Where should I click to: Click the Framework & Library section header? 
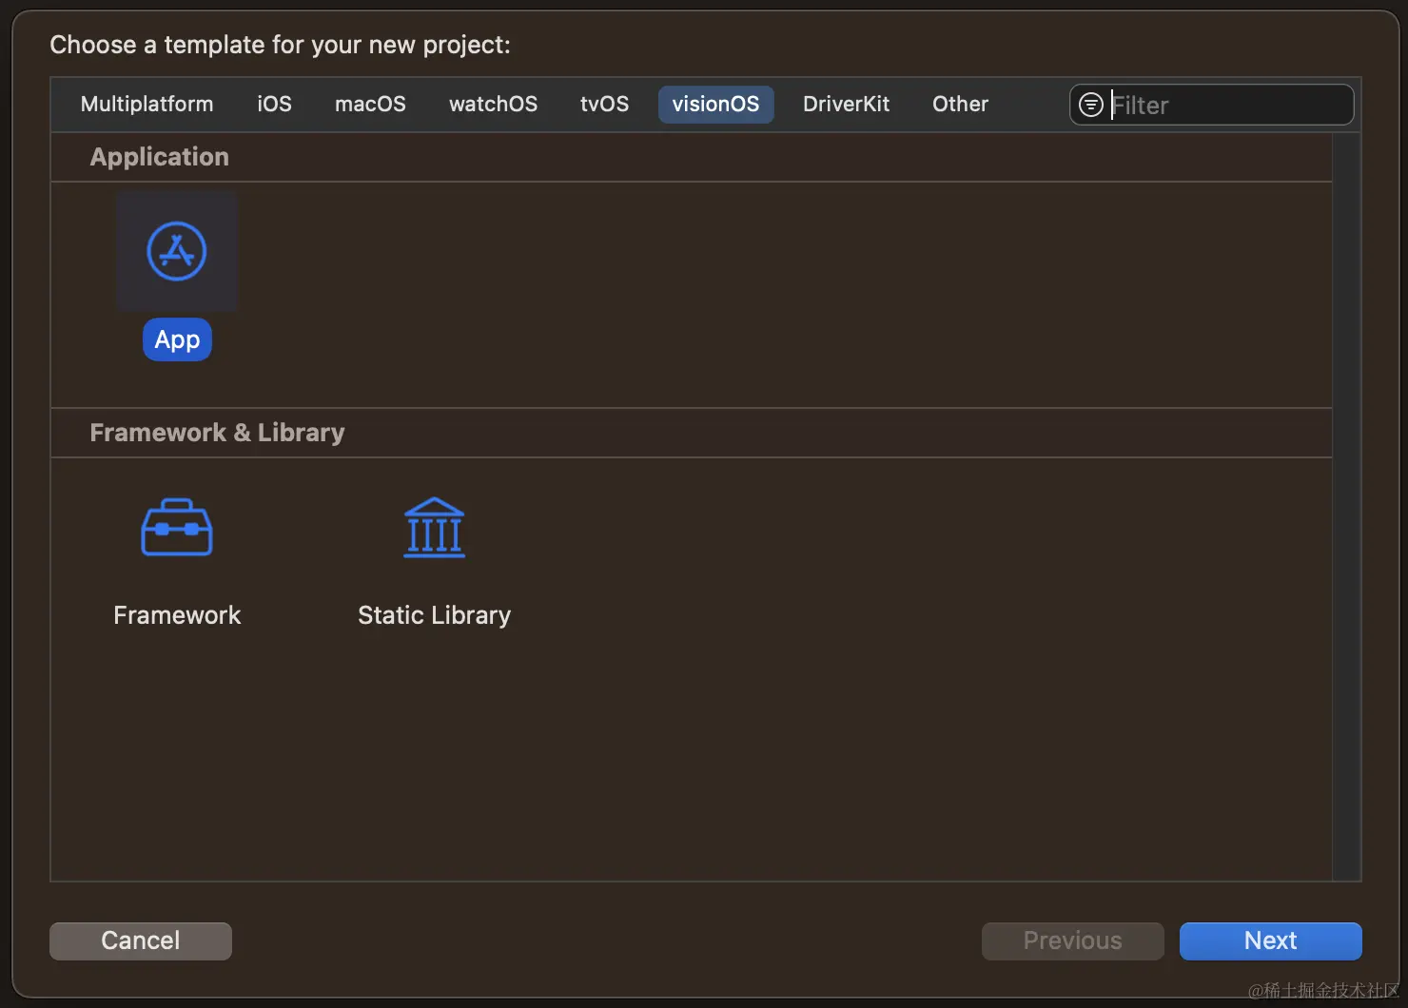(x=217, y=433)
